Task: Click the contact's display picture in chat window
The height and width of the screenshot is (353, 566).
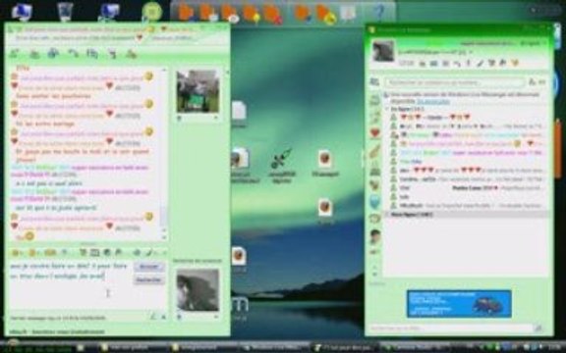Action: click(x=198, y=91)
